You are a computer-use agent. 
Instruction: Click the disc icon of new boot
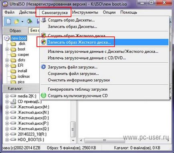(7, 38)
